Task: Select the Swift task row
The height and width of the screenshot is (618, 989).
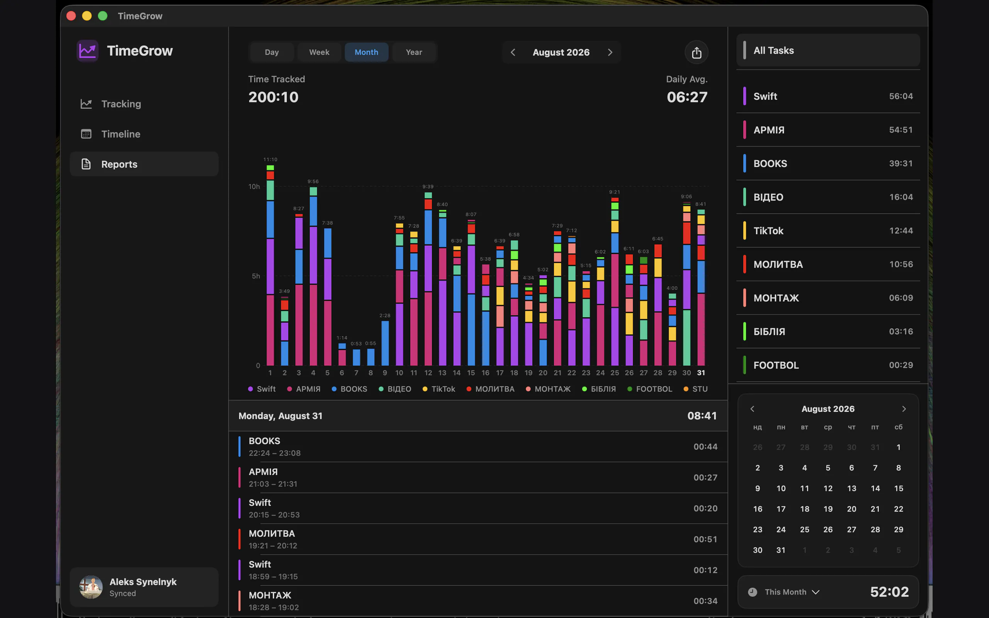Action: pyautogui.click(x=828, y=96)
